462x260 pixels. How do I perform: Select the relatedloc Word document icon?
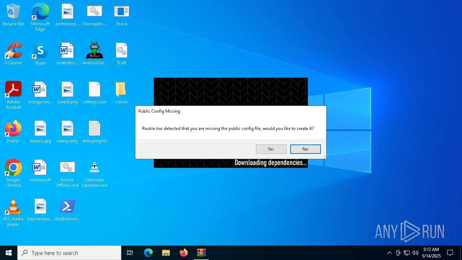(67, 54)
